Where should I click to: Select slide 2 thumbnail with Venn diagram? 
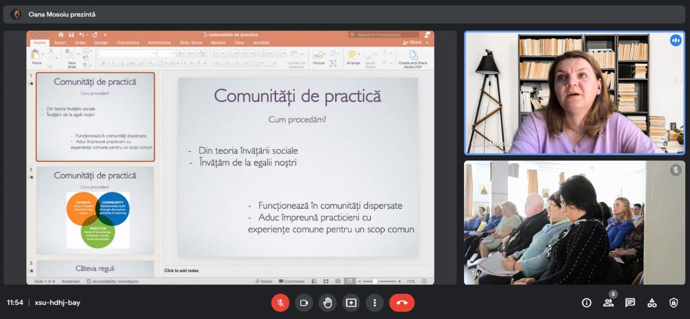click(x=95, y=210)
